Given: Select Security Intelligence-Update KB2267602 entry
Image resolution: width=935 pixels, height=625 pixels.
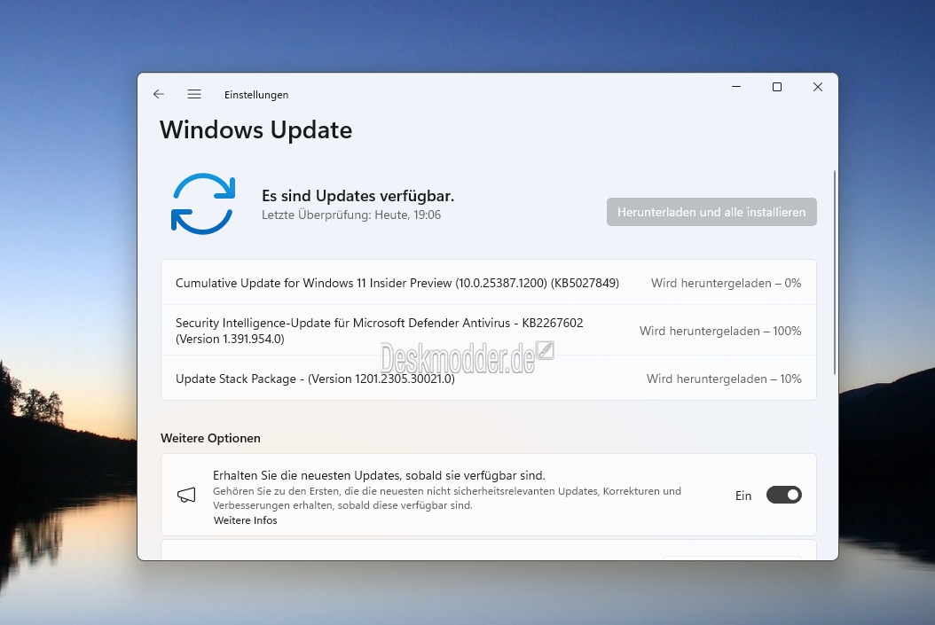Looking at the screenshot, I should pos(489,331).
